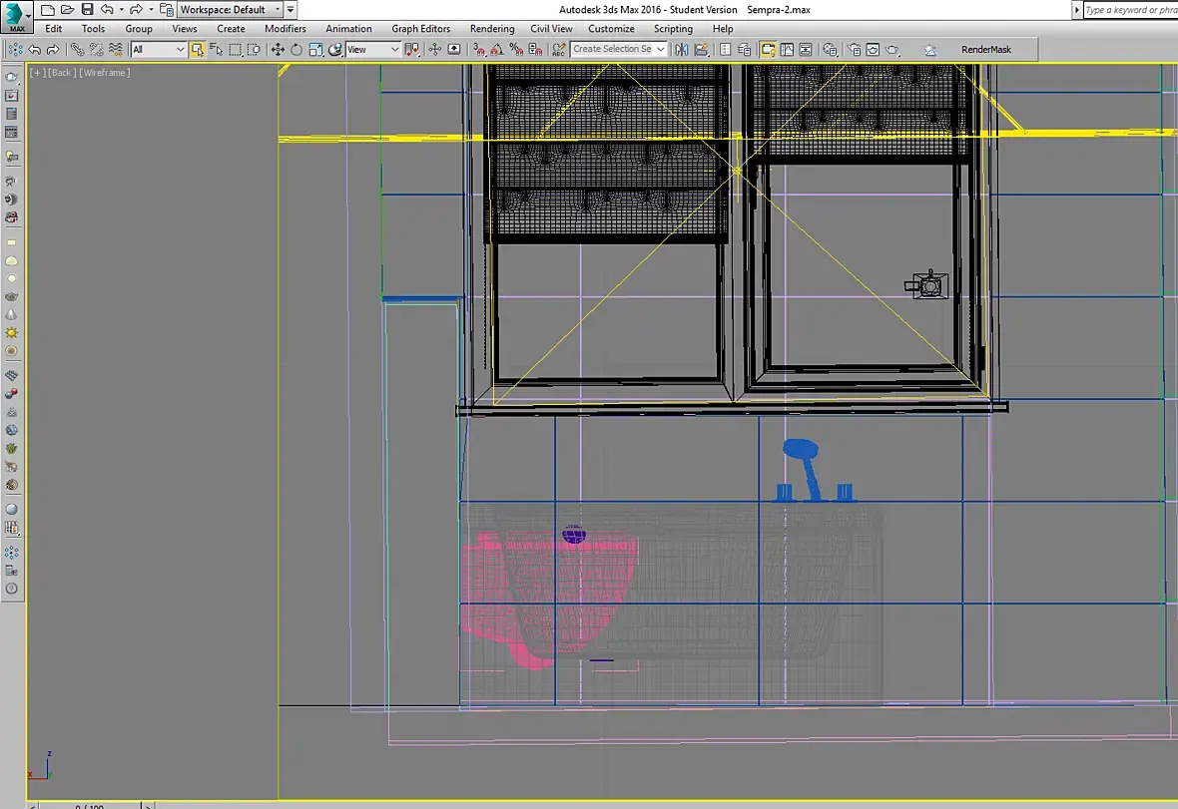Open the Manage Layers explorer icon
This screenshot has height=809, width=1178.
click(745, 50)
